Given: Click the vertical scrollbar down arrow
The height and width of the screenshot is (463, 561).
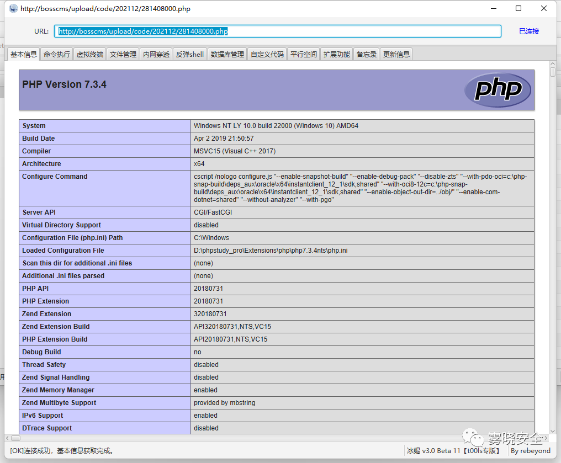Looking at the screenshot, I should [553, 431].
